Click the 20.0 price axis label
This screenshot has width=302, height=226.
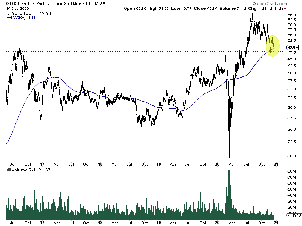(291, 156)
